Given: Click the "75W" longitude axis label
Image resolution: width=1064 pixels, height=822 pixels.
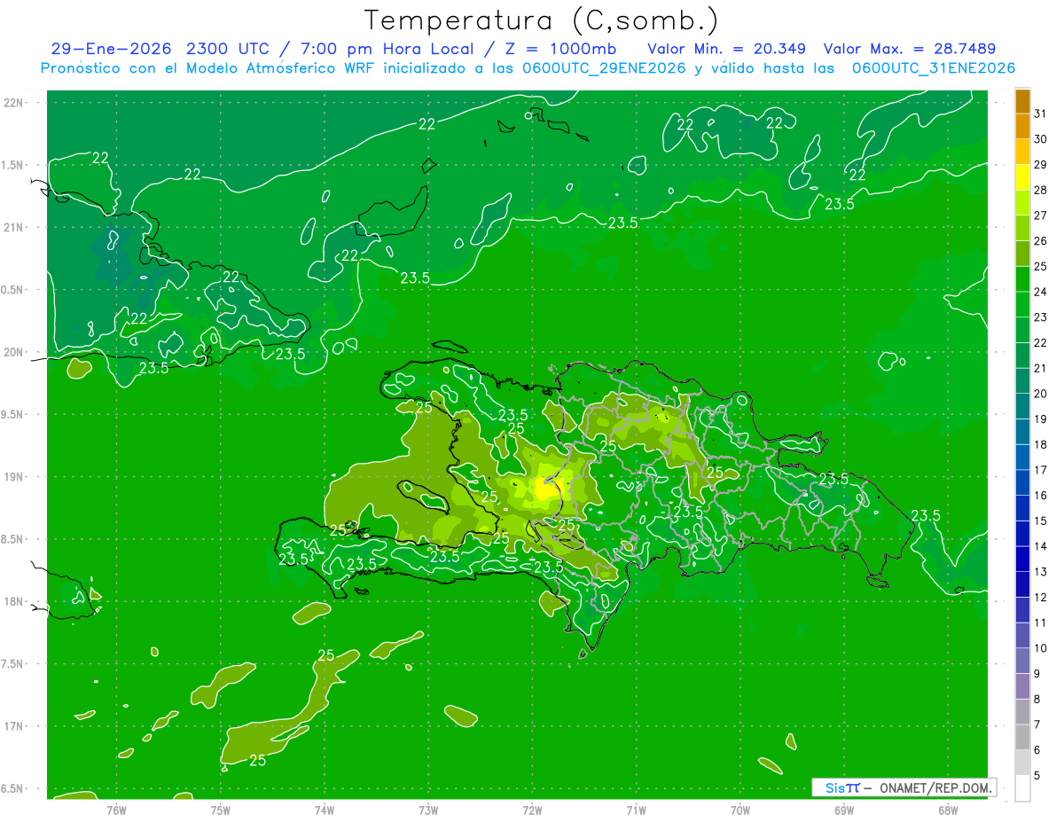Looking at the screenshot, I should coord(221,810).
